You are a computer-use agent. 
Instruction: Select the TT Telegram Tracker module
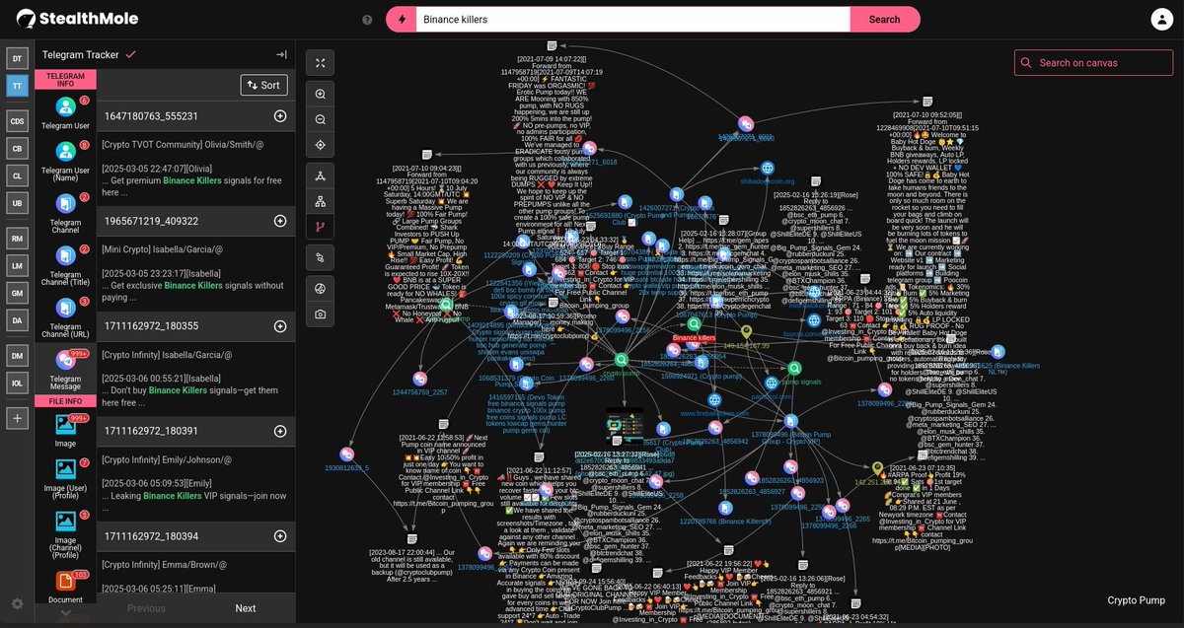click(17, 86)
